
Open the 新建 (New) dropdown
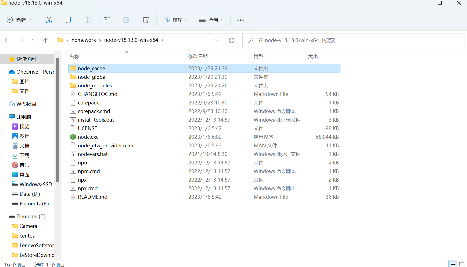pos(19,20)
